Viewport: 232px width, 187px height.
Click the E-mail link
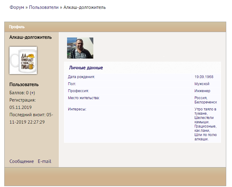point(44,161)
